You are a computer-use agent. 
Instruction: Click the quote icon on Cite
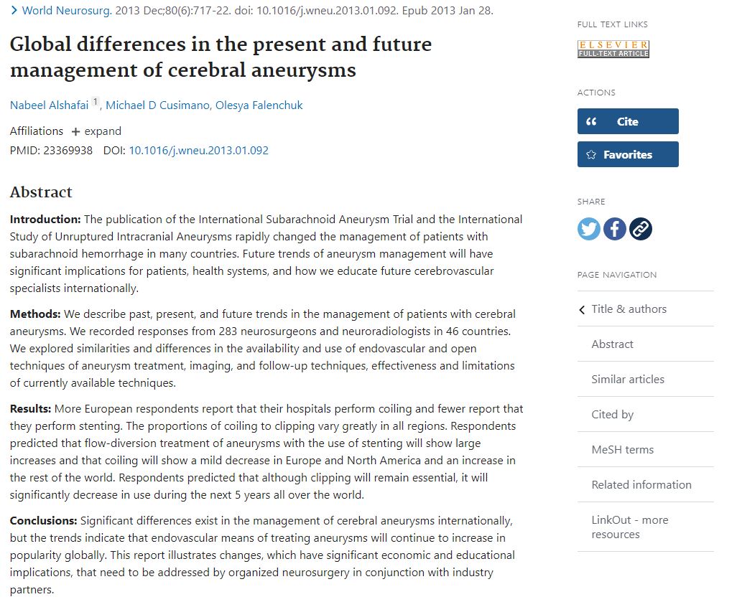592,122
